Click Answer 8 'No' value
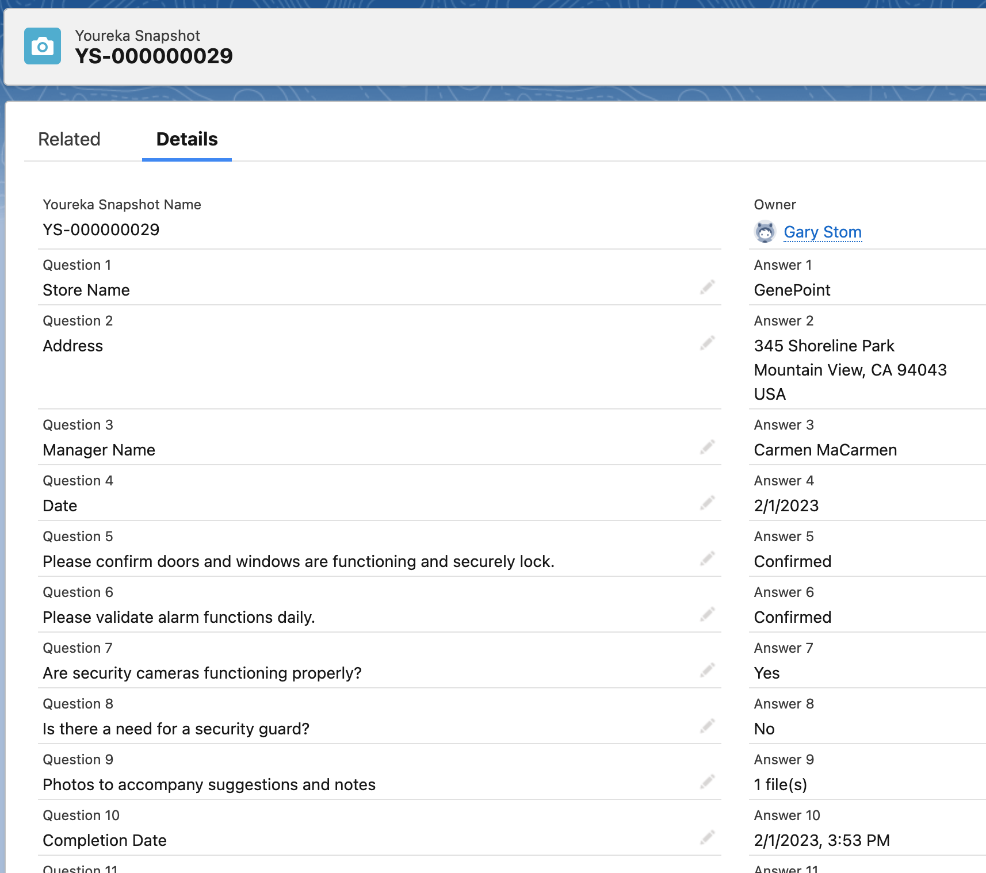 765,729
